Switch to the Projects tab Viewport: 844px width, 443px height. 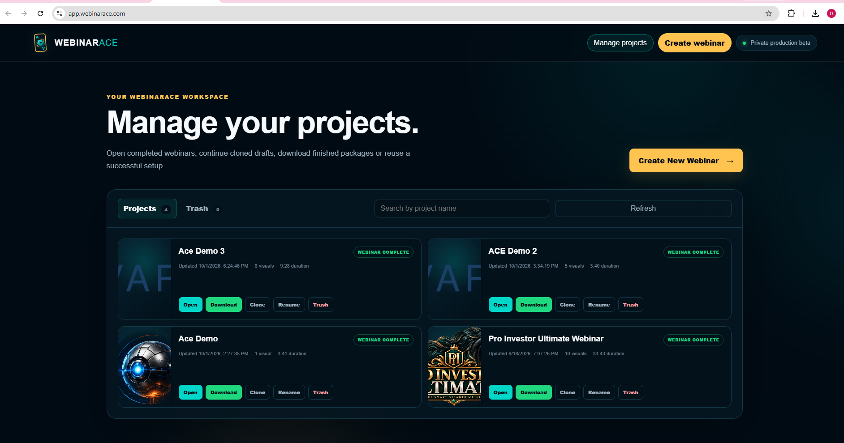click(147, 209)
